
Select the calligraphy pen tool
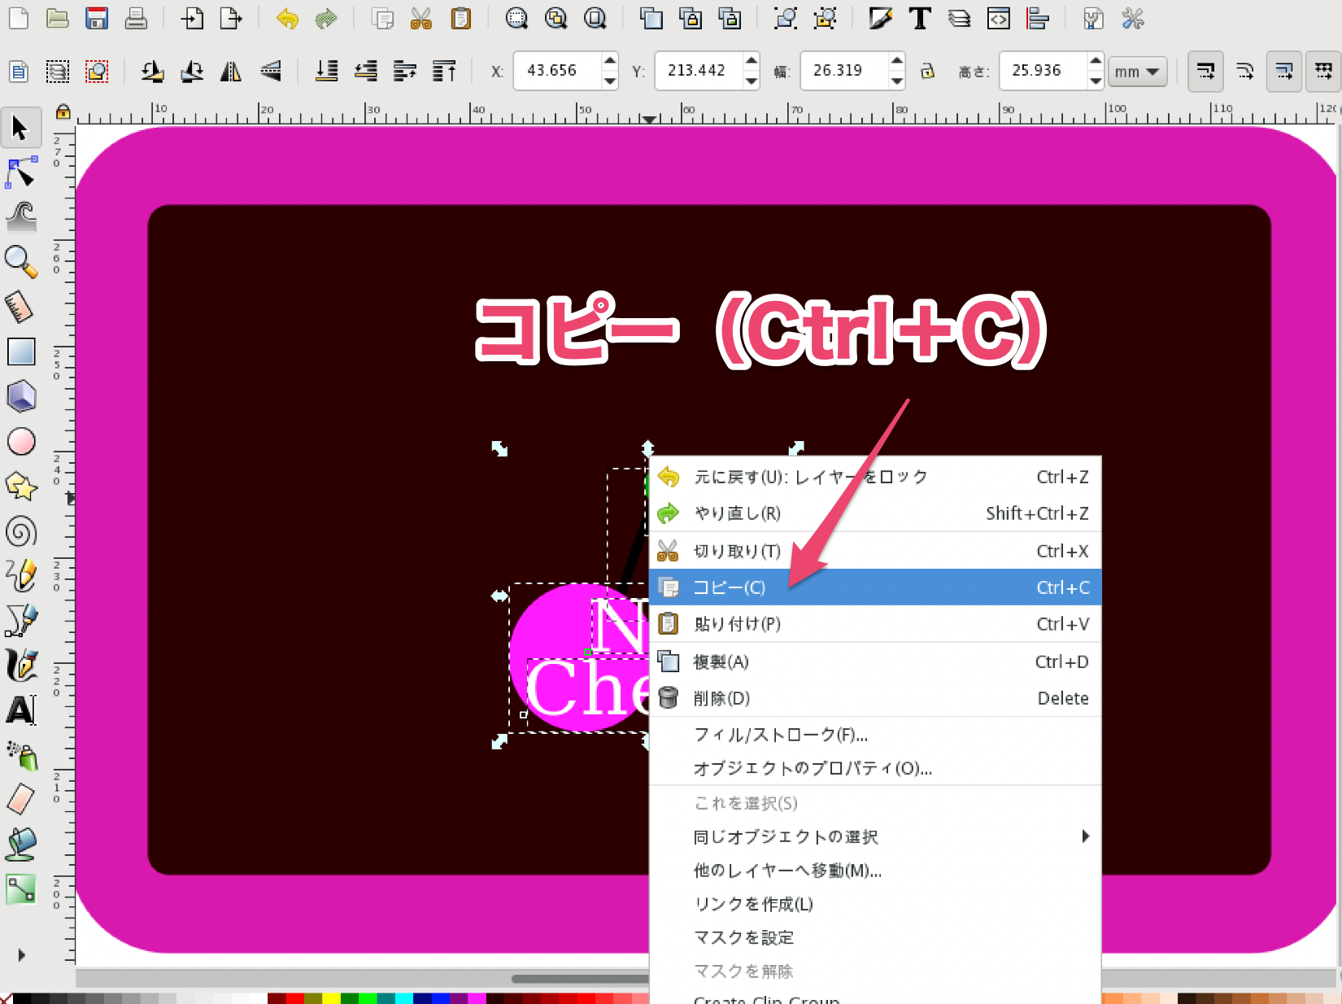pyautogui.click(x=22, y=665)
